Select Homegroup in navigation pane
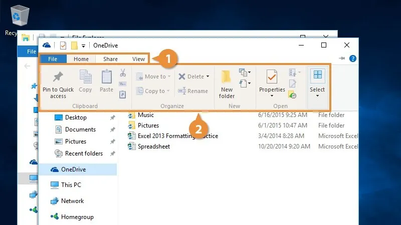Screen dimensions: 401x225 (x=72, y=217)
